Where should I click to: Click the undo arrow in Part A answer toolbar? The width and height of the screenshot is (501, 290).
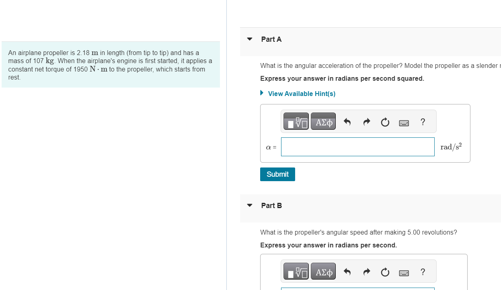coord(347,122)
